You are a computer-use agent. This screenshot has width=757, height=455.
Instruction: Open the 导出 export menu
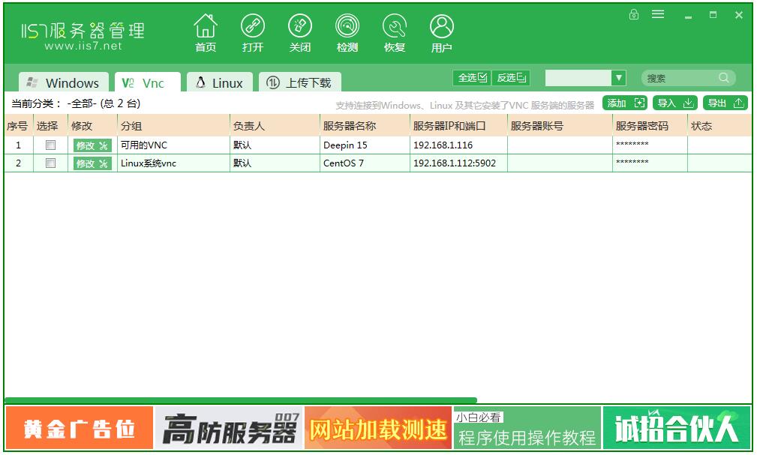[724, 103]
